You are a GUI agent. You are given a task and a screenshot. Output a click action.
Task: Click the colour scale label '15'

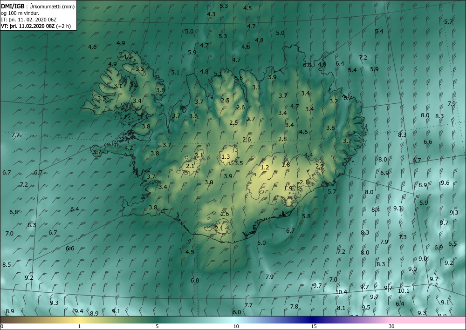click(x=314, y=326)
